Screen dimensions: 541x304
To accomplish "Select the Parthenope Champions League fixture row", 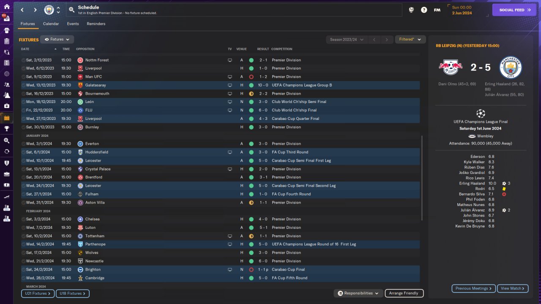I will click(x=220, y=244).
